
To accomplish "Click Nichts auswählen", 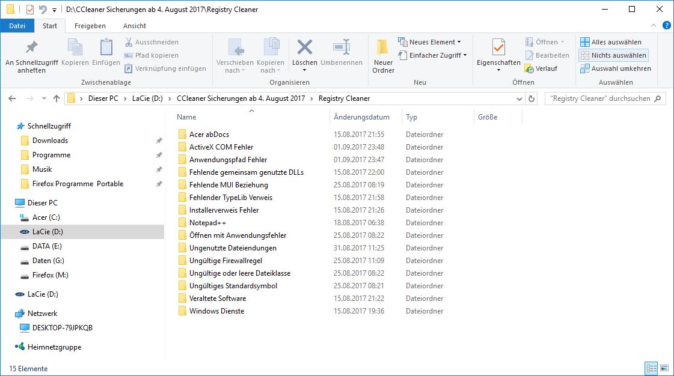I will point(613,55).
